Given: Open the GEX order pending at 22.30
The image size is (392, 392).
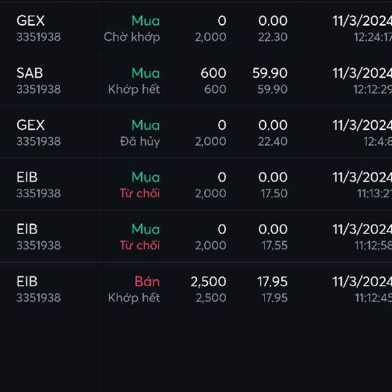Looking at the screenshot, I should (x=196, y=29).
